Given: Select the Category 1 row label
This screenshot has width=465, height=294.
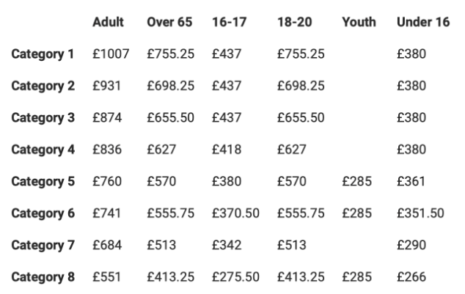Looking at the screenshot, I should pyautogui.click(x=43, y=54).
